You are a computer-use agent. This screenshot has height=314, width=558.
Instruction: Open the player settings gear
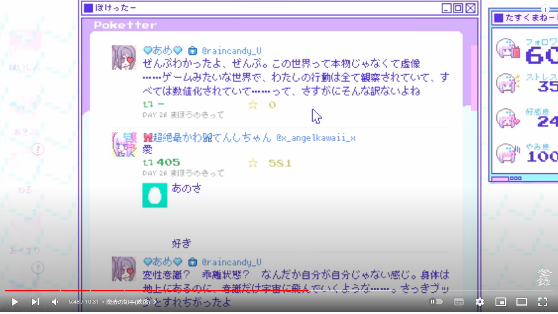click(x=480, y=302)
